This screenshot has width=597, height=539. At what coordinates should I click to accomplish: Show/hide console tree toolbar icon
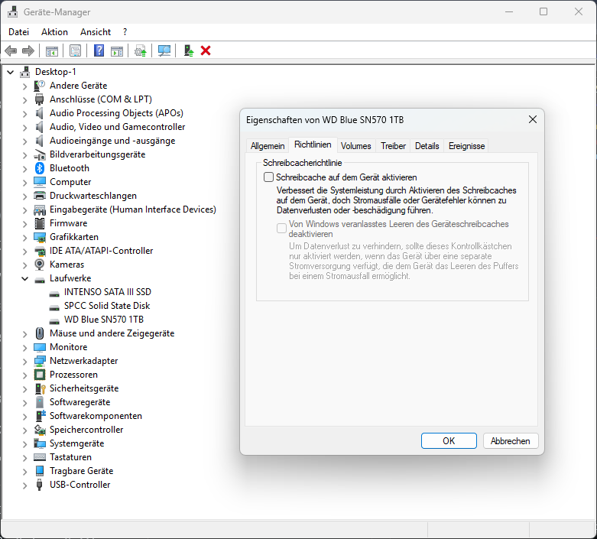click(x=52, y=50)
